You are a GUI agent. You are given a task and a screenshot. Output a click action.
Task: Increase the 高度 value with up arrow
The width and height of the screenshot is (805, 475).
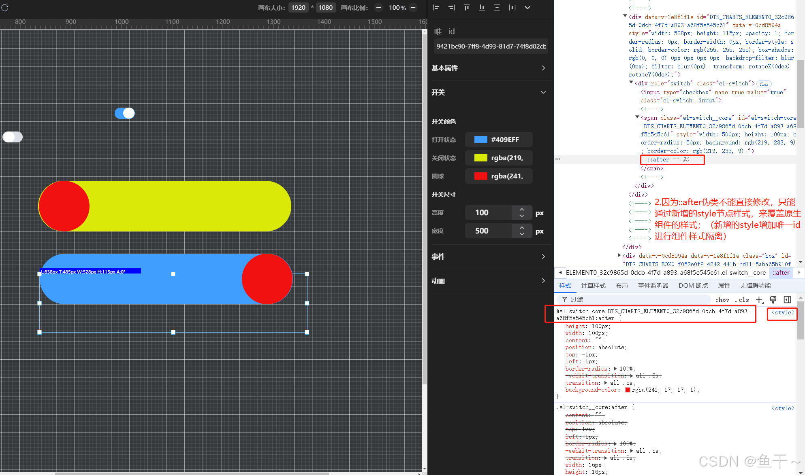click(522, 209)
